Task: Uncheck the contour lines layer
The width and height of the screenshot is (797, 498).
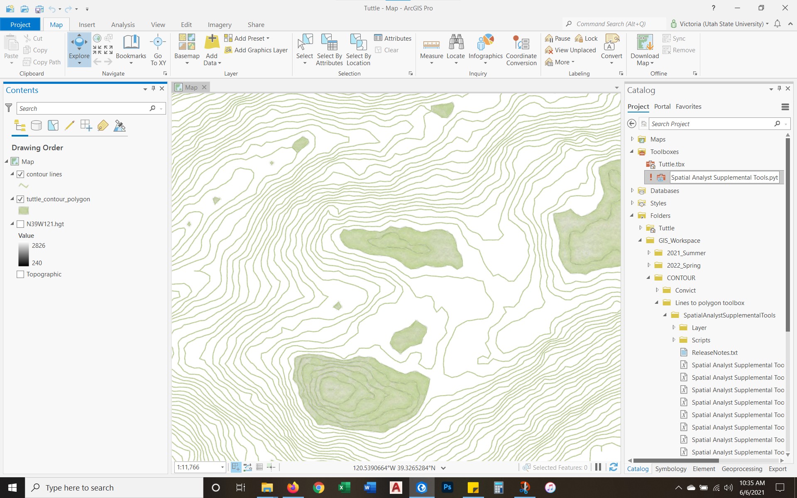Action: pos(20,174)
